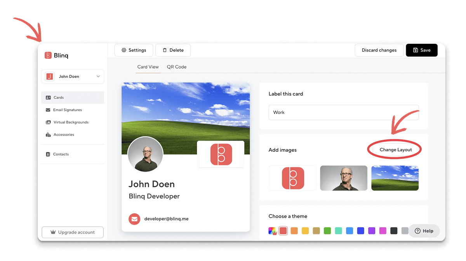Screen dimensions: 466x261
Task: Open card Settings
Action: (134, 50)
